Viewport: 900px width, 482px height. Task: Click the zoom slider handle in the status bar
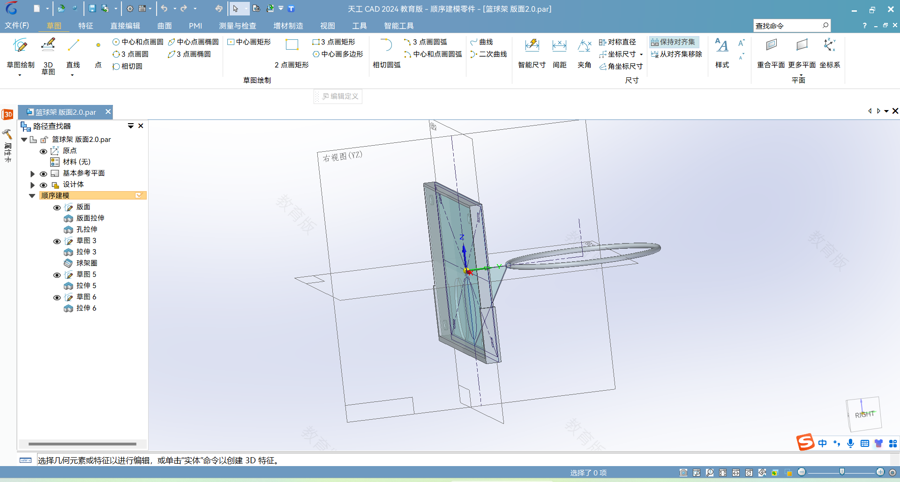pos(842,472)
